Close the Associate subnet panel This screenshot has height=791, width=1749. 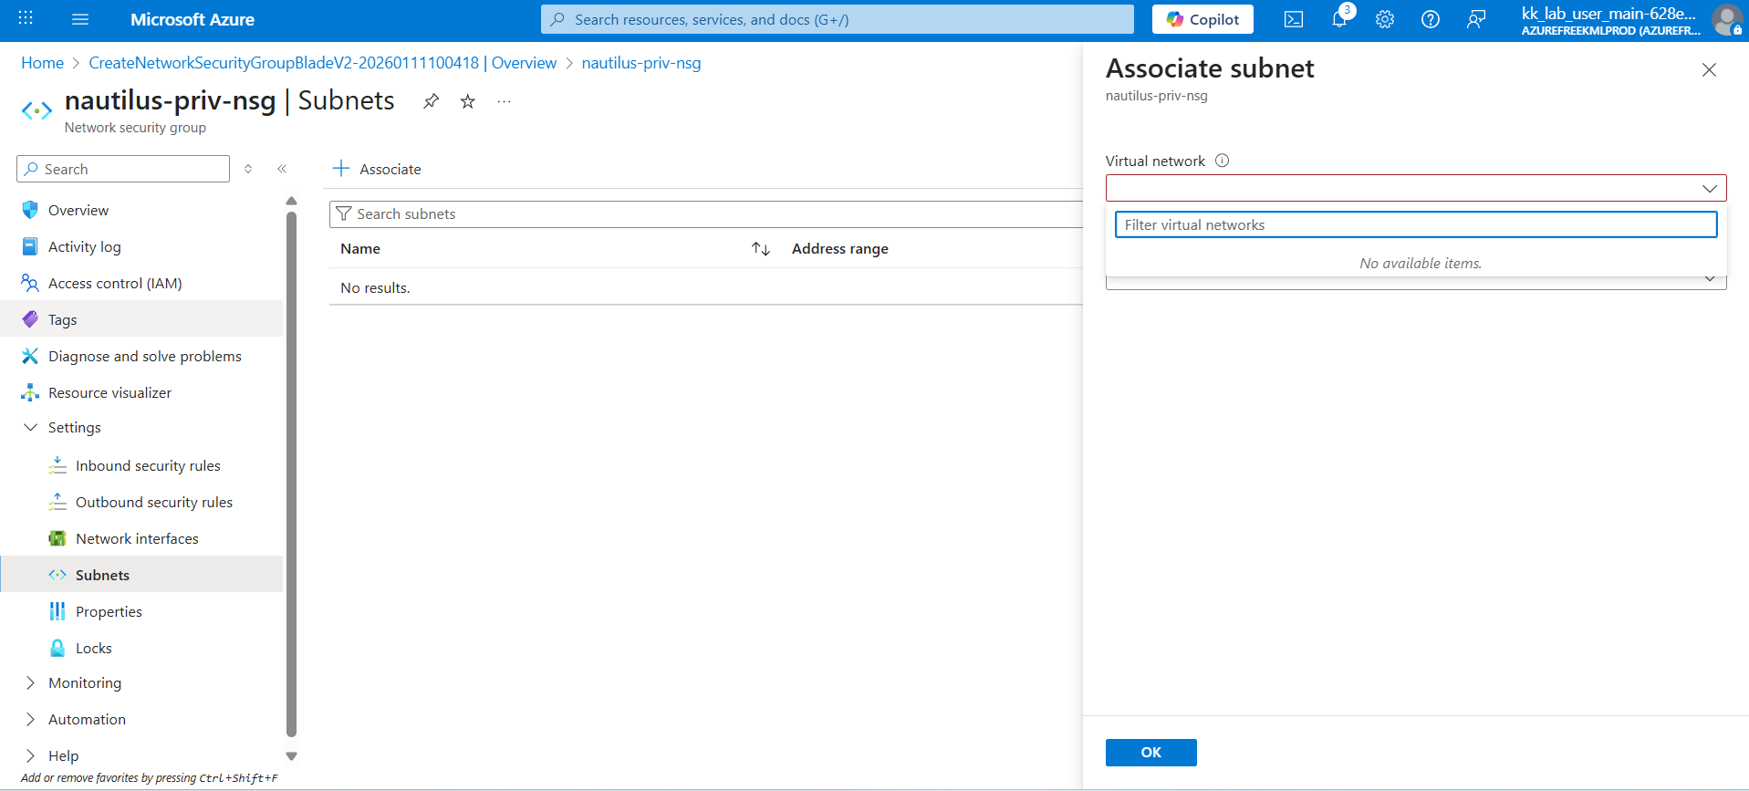pos(1709,70)
